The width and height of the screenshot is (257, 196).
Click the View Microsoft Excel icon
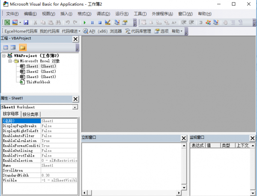(7, 22)
